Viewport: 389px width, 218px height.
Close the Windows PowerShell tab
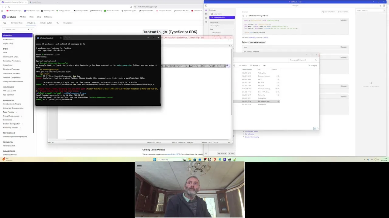61,38
